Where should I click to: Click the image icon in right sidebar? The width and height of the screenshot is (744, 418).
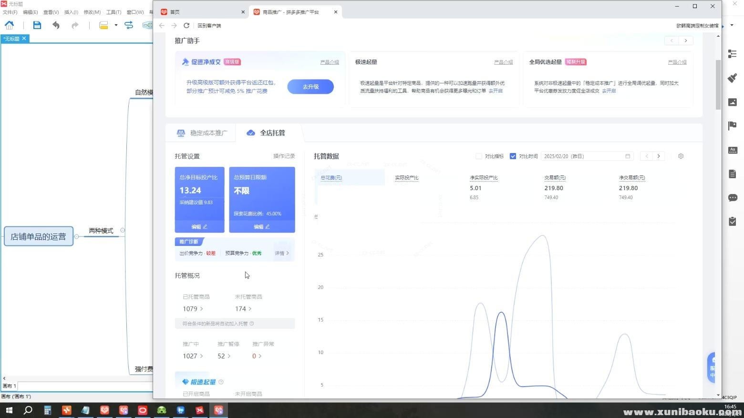[x=733, y=102]
